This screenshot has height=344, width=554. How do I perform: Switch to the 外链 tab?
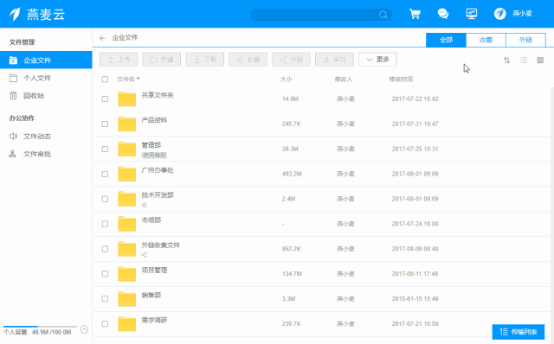[525, 40]
